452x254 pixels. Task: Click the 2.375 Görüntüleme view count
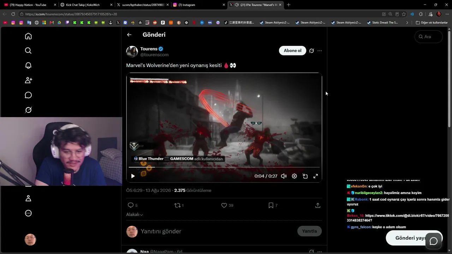[193, 190]
